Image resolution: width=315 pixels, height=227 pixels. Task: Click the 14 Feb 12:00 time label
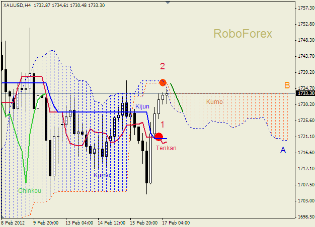112,223
